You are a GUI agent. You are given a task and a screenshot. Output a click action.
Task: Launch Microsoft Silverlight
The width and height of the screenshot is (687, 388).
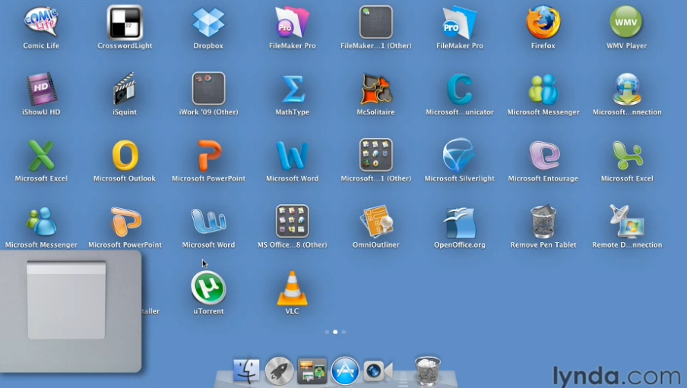458,155
